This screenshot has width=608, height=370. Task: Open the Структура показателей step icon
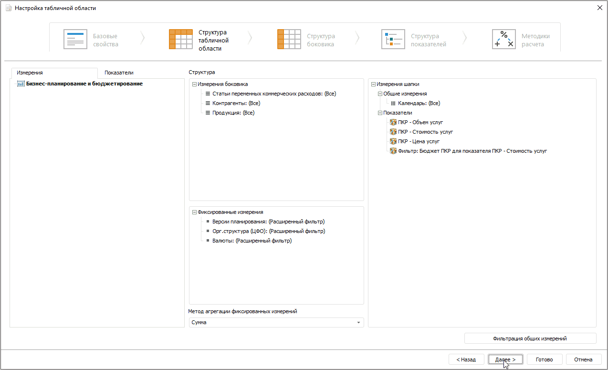393,40
